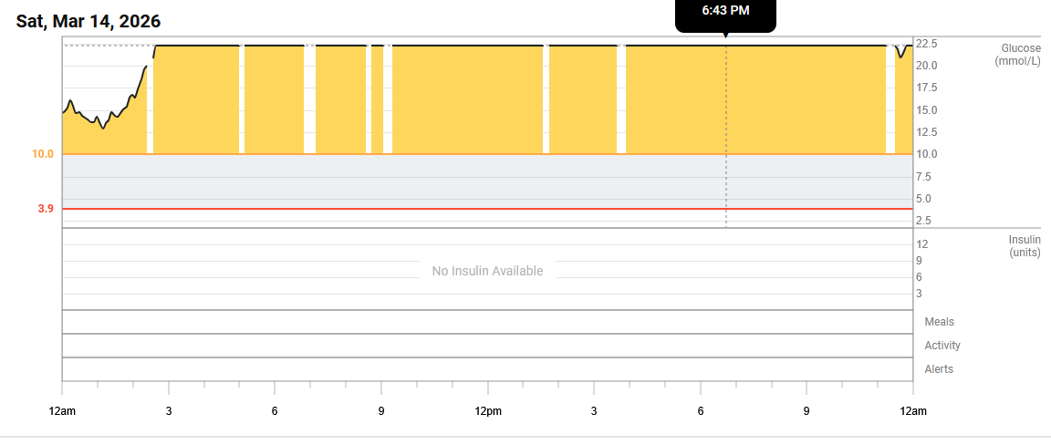Select the 12pm tick on the time axis

point(487,411)
